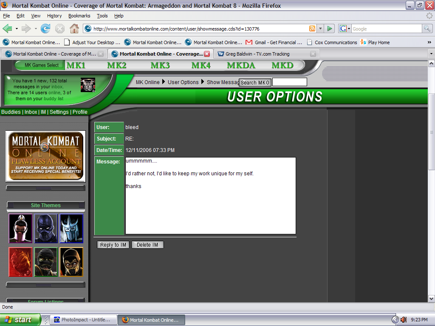435x326 pixels.
Task: Select the yellow Scorpion site theme
Action: pos(71,262)
